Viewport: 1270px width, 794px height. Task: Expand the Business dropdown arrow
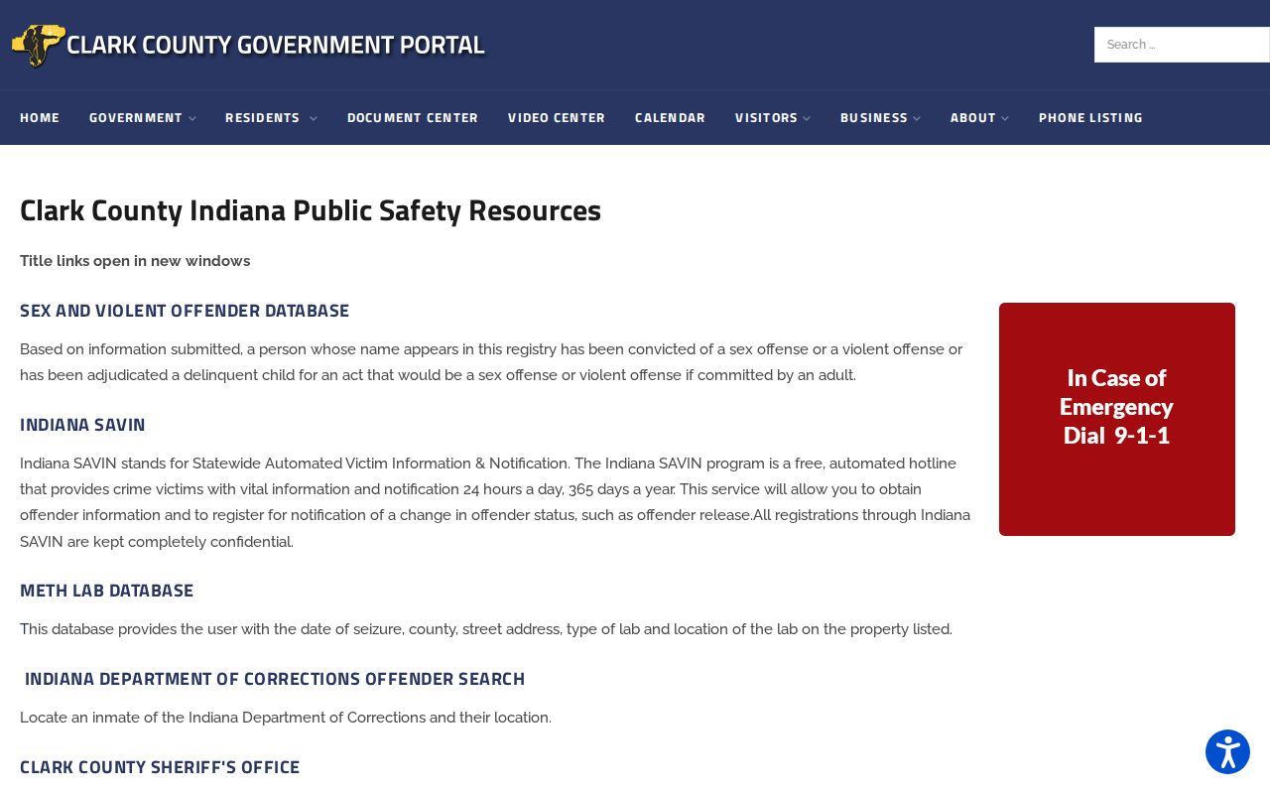pyautogui.click(x=917, y=118)
